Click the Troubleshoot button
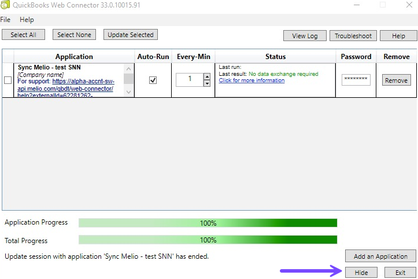The width and height of the screenshot is (418, 279). coord(353,36)
